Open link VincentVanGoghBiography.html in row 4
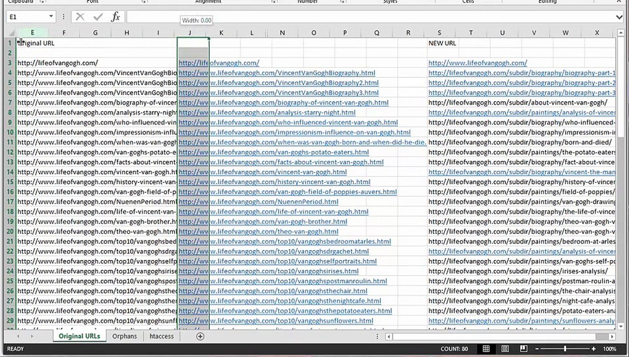 click(x=277, y=73)
